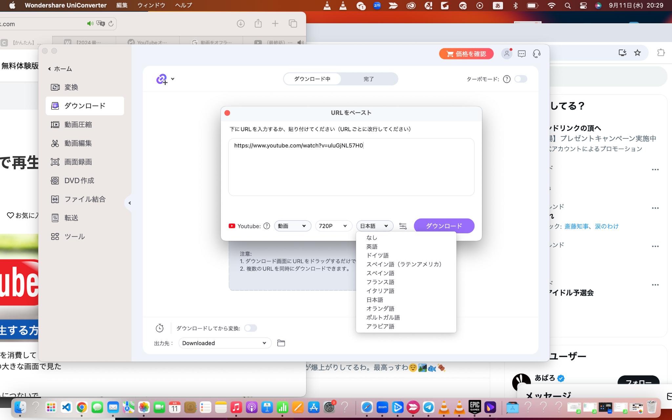Click Safari downloads icon
Image resolution: width=672 pixels, height=420 pixels.
click(241, 24)
